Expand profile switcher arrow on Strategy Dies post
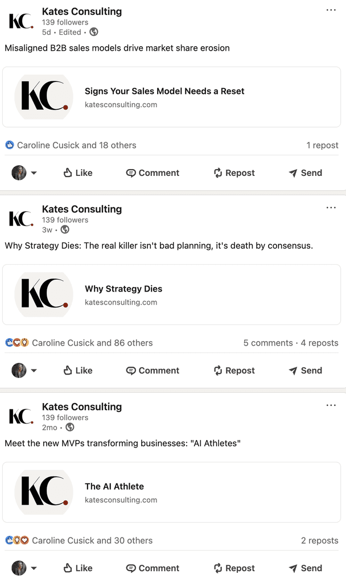346x583 pixels. coord(34,370)
